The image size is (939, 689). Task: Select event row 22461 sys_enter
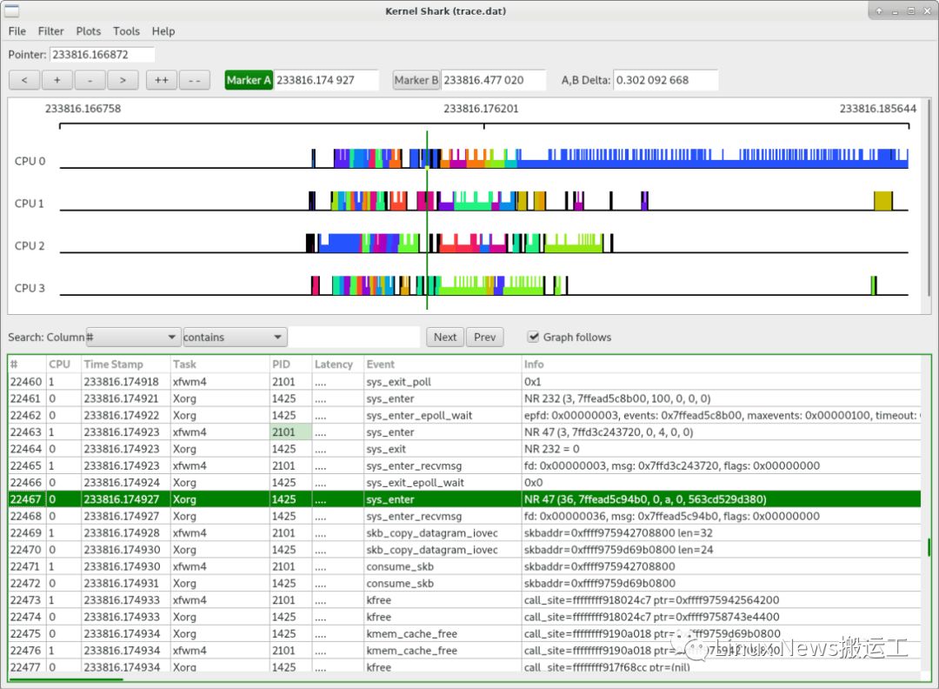tap(464, 398)
